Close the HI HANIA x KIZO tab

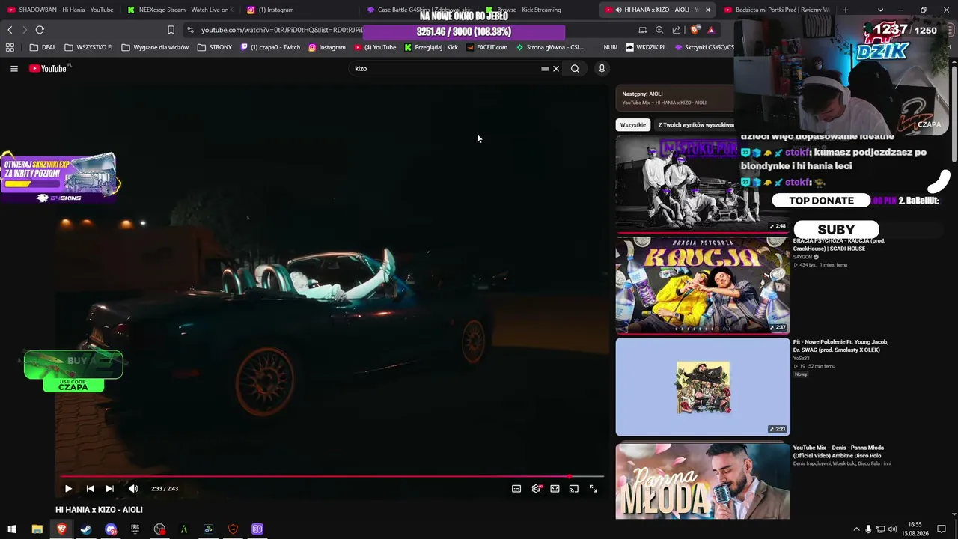[x=707, y=10]
